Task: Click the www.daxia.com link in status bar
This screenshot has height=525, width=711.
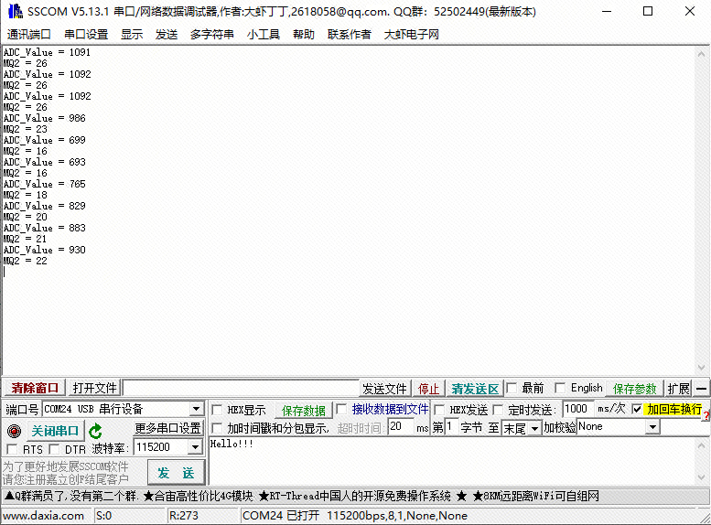Action: point(44,516)
